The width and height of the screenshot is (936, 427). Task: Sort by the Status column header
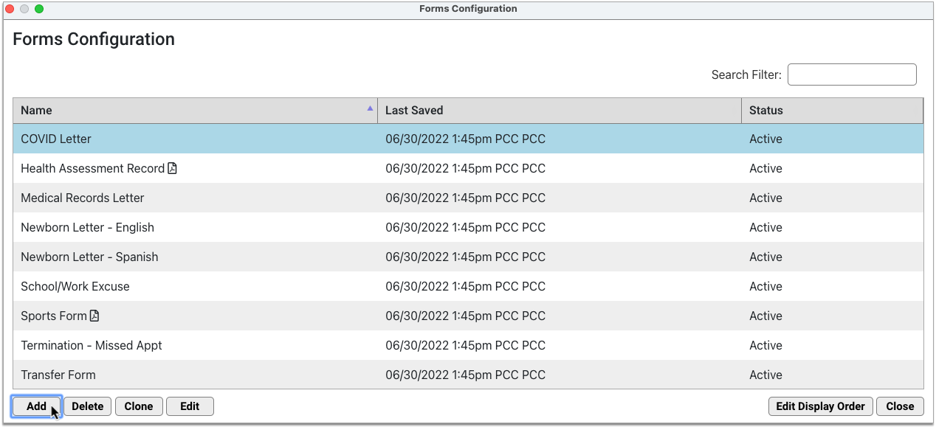click(833, 110)
